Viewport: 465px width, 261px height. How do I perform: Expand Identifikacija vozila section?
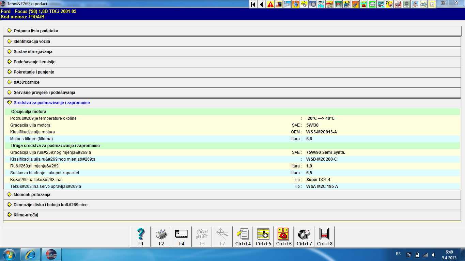click(x=232, y=41)
